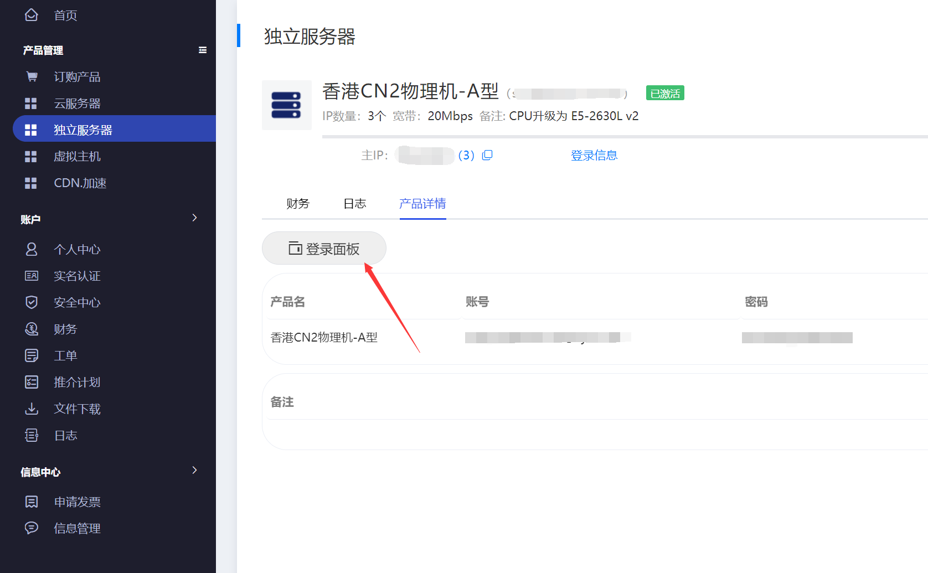Screen dimensions: 928x573
Task: Collapse the 产品管理 menu toggle icon
Action: pos(203,50)
